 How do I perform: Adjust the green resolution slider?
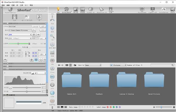[x=18, y=44]
